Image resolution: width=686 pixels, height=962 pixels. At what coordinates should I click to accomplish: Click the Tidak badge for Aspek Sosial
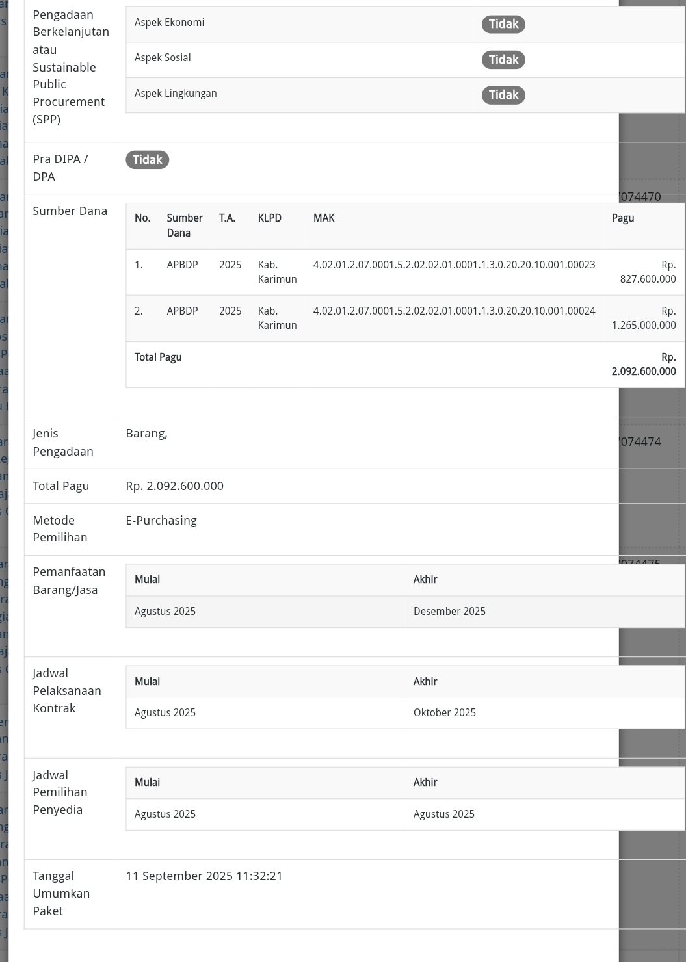tap(503, 60)
